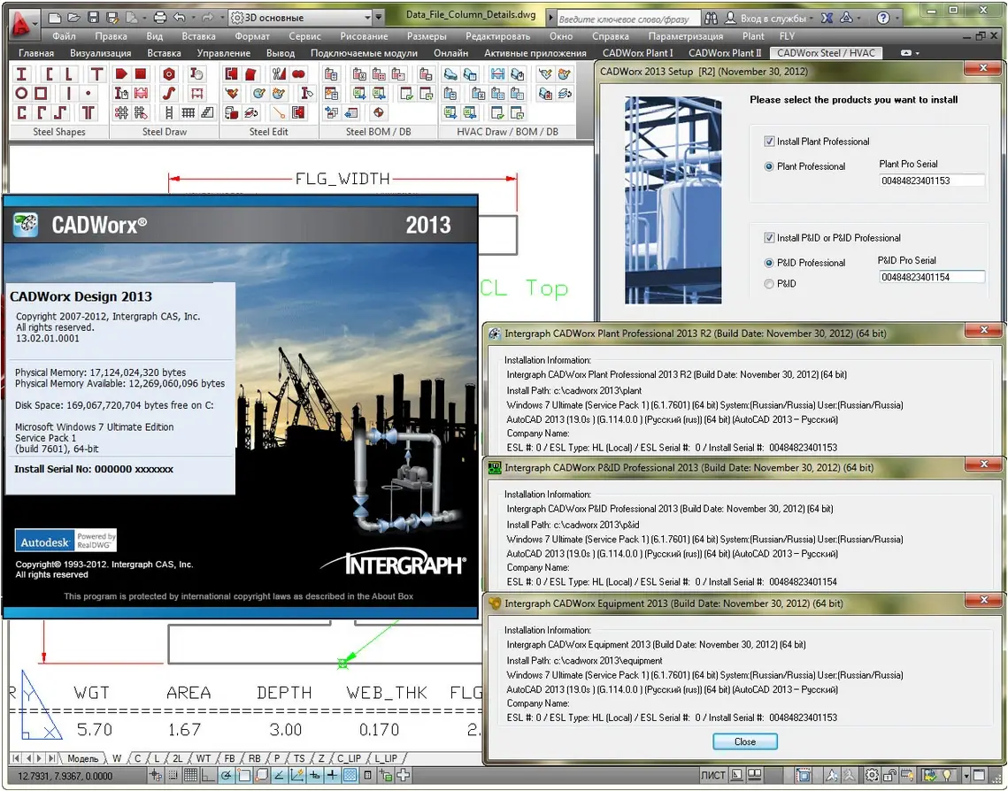Click the keyword search box in title bar
Screen dimensions: 1008x791
pos(627,19)
